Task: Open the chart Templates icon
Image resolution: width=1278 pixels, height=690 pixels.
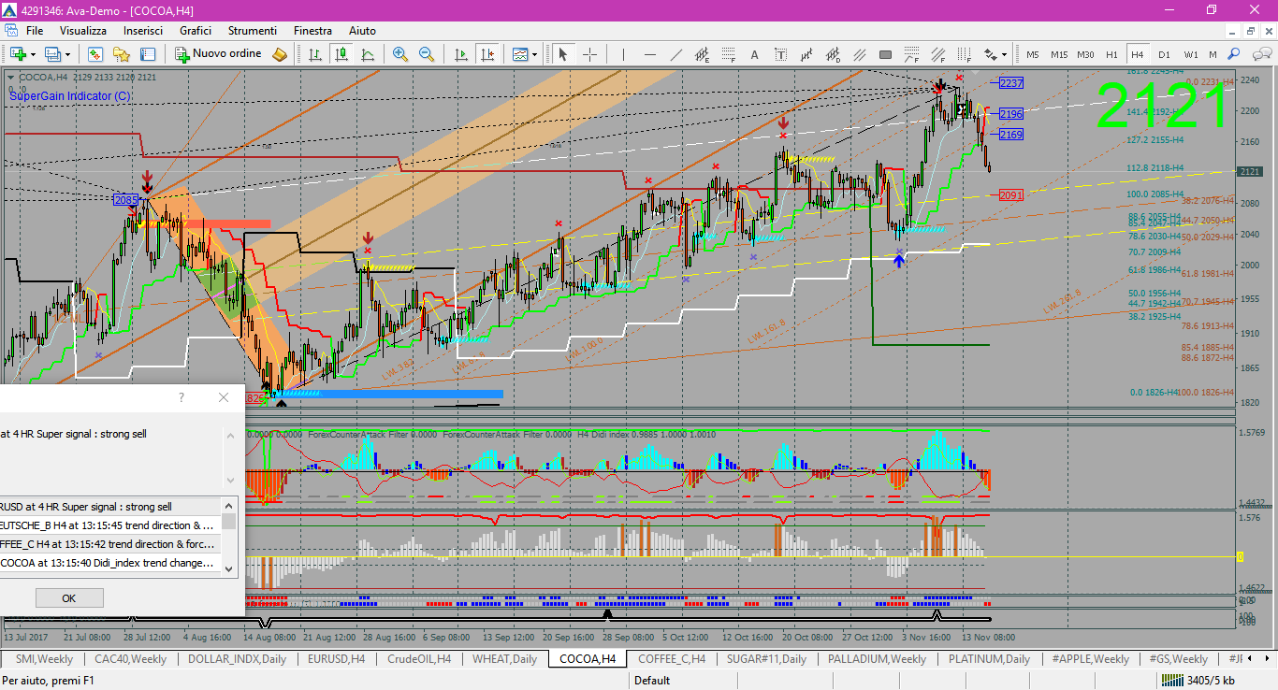Action: (520, 54)
